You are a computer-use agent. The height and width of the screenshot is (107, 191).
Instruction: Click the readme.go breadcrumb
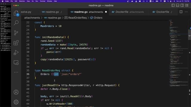pos(53,18)
